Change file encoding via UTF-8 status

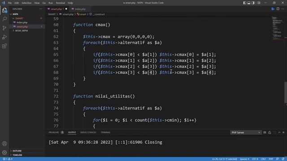(255, 159)
